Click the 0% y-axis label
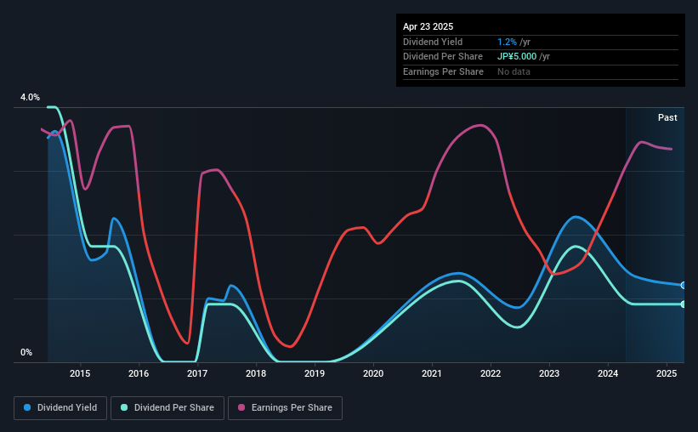The width and height of the screenshot is (698, 432). (26, 352)
